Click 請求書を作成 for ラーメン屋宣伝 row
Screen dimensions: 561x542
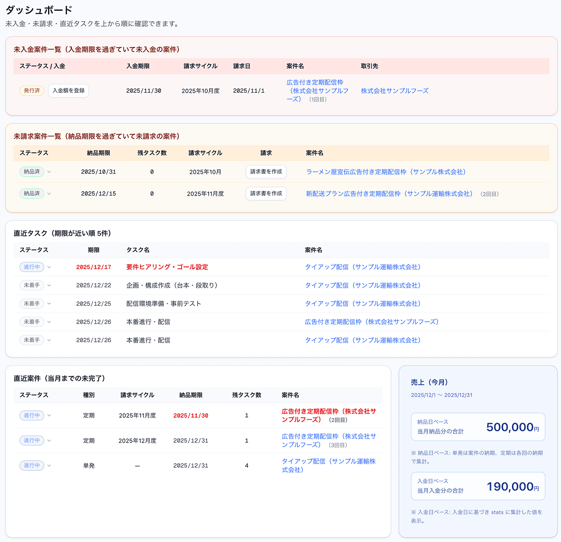[x=266, y=171]
